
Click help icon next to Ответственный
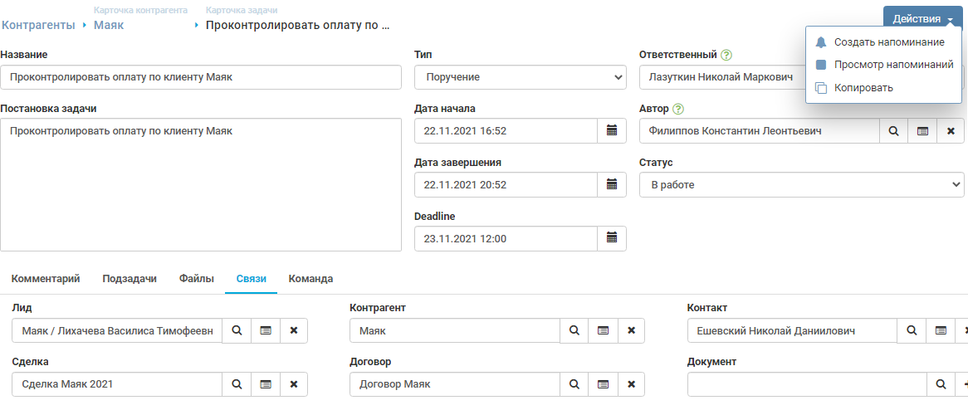click(x=726, y=56)
